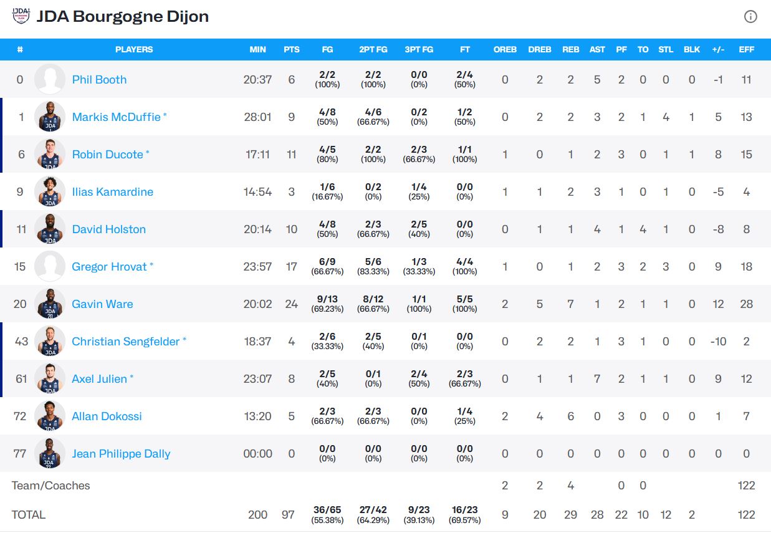Click Jean Philippe Dally's player photo
The height and width of the screenshot is (543, 771).
tap(50, 454)
